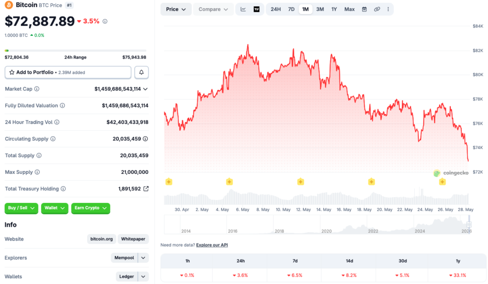Select the 24H time range tab

point(275,10)
